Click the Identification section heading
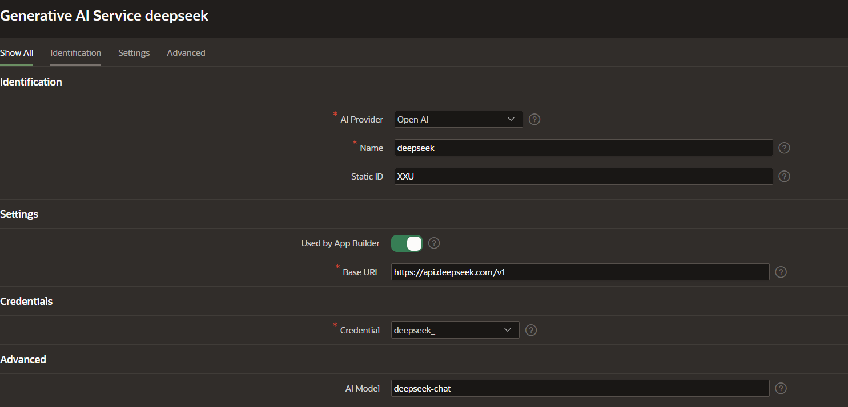 pyautogui.click(x=31, y=82)
